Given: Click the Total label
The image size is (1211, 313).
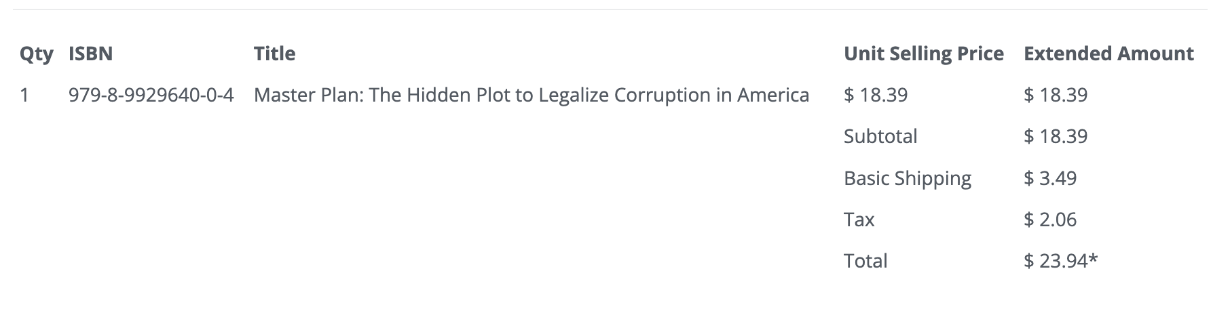Looking at the screenshot, I should pyautogui.click(x=865, y=262).
